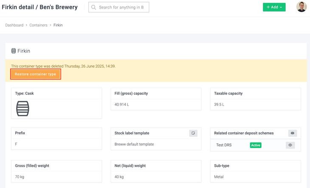310x188 pixels.
Task: Click the stock label template note icon
Action: 193,133
